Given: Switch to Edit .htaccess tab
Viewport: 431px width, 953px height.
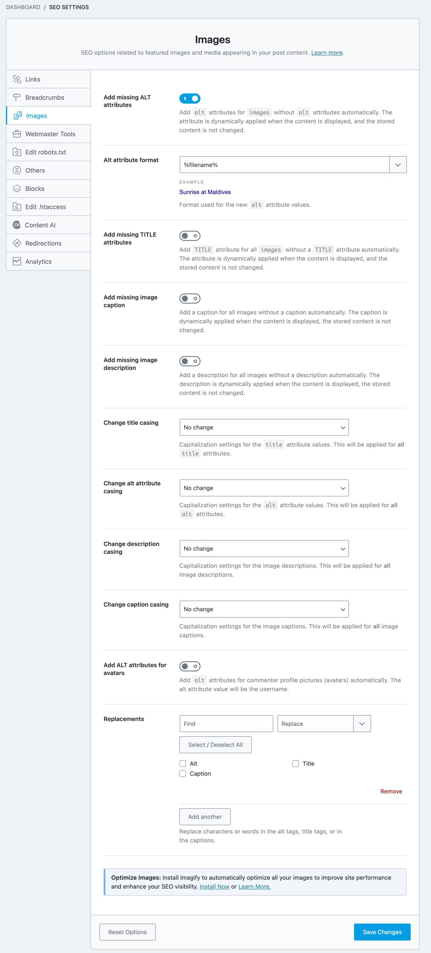Looking at the screenshot, I should coord(45,207).
